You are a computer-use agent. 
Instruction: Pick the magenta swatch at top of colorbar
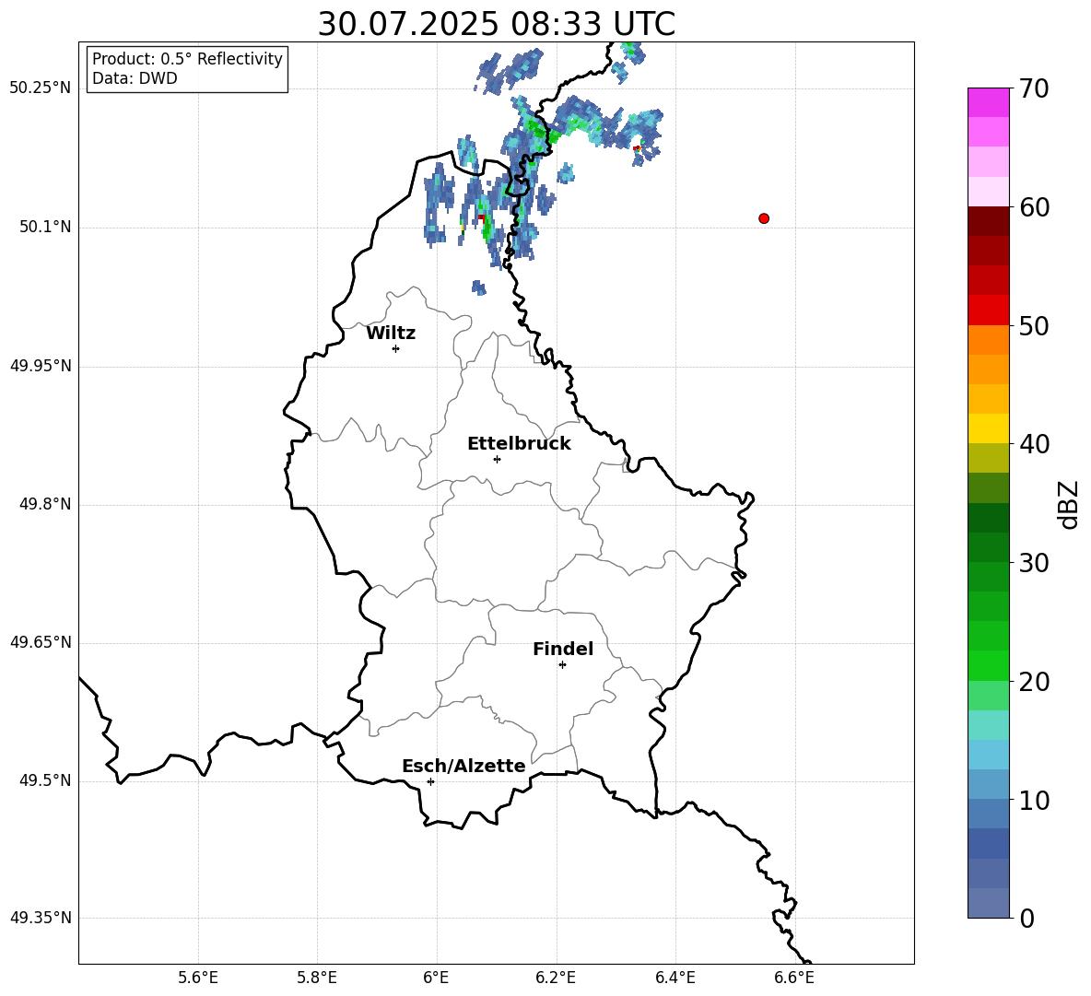coord(988,102)
